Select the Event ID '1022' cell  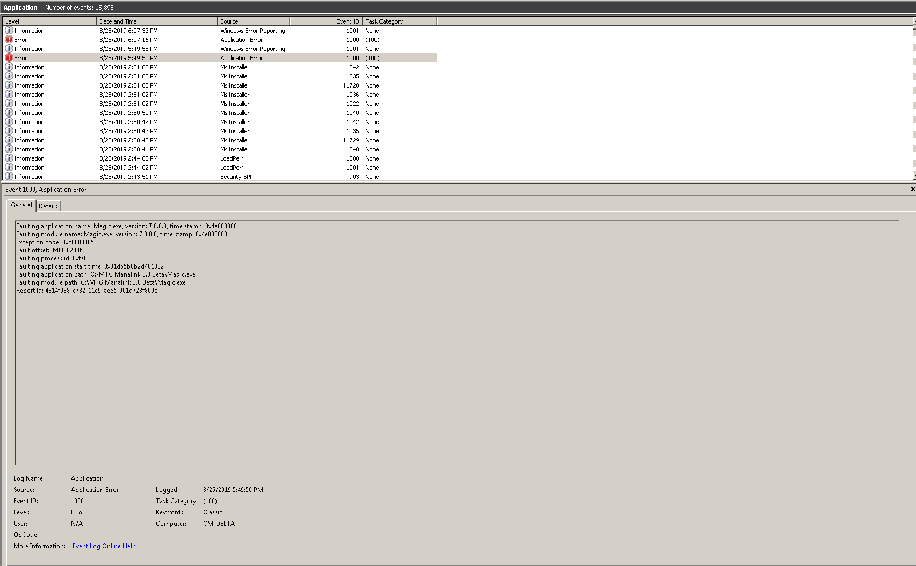coord(352,104)
